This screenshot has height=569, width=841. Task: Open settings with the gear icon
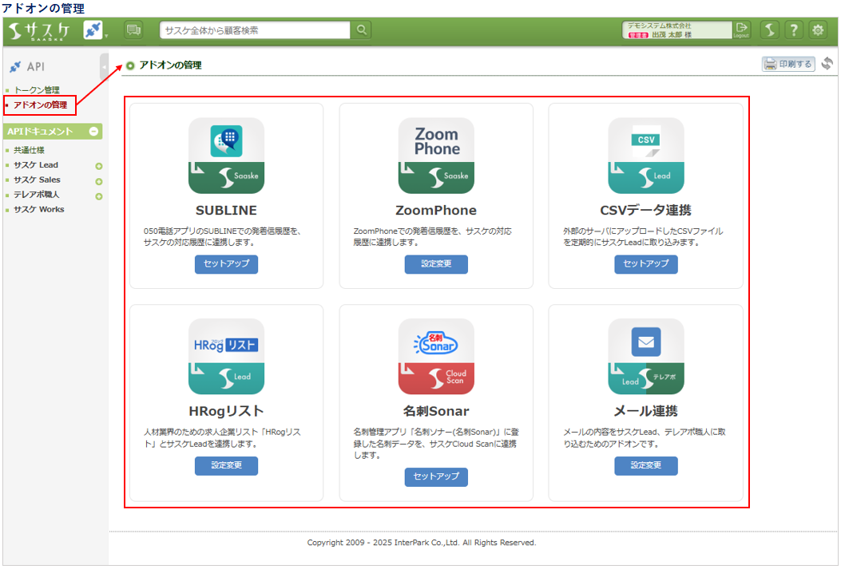[818, 30]
